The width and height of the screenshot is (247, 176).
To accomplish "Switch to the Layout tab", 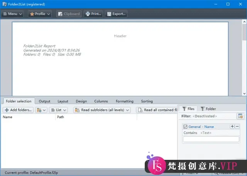I will pyautogui.click(x=63, y=101).
